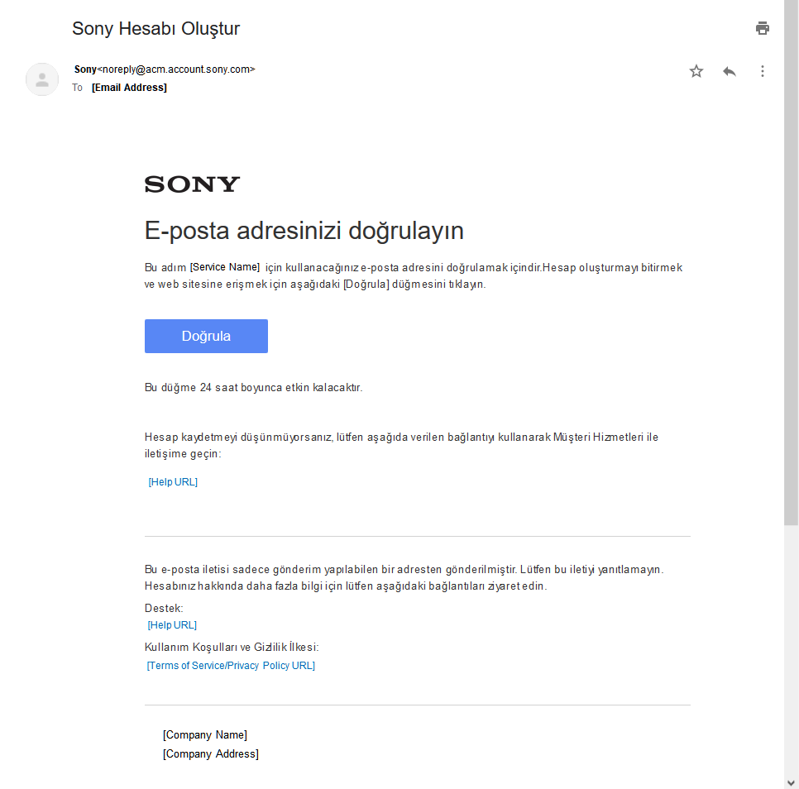Open the reply icon to respond
799x789 pixels.
click(x=729, y=71)
